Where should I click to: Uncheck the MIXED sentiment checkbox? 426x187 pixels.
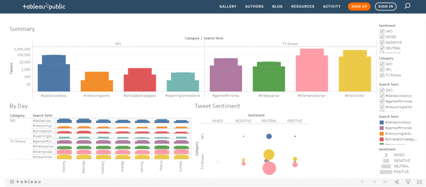pos(382,37)
